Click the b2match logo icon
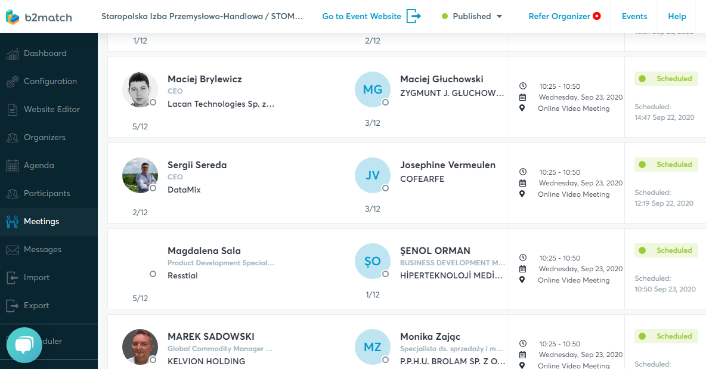Viewport: 706px width, 369px height. point(13,17)
